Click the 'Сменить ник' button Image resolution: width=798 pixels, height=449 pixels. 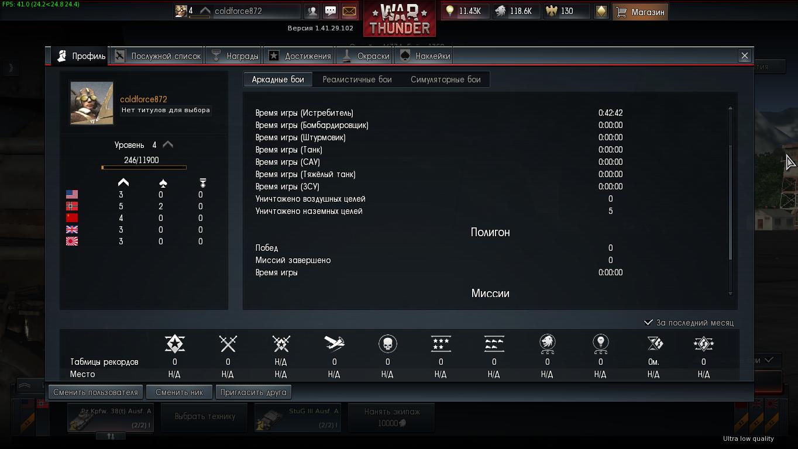(179, 392)
